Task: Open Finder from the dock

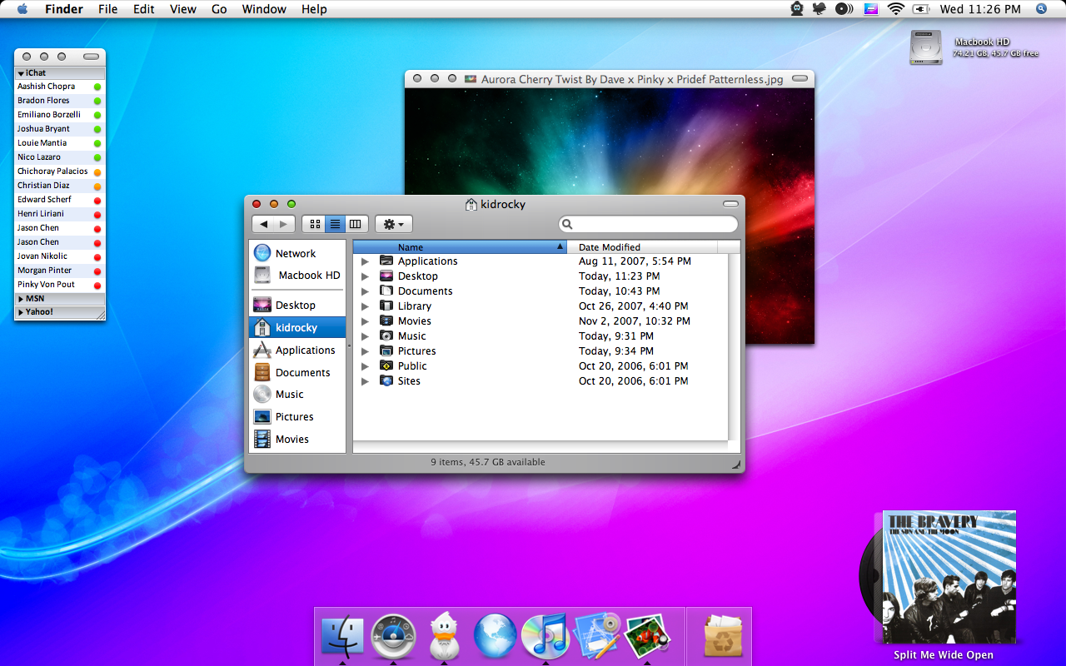Action: [342, 637]
